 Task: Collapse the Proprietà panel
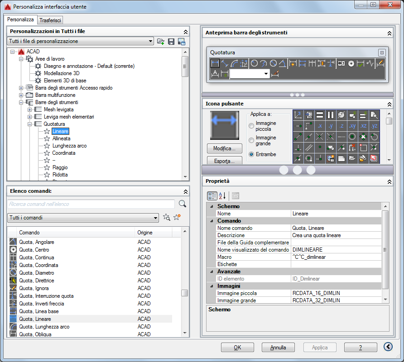tap(390, 181)
